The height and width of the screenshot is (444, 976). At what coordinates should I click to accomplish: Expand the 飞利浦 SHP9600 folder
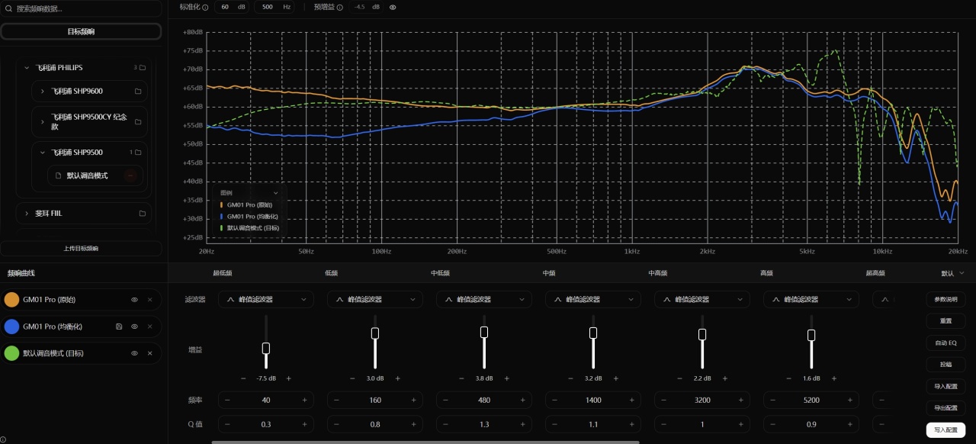pos(43,92)
